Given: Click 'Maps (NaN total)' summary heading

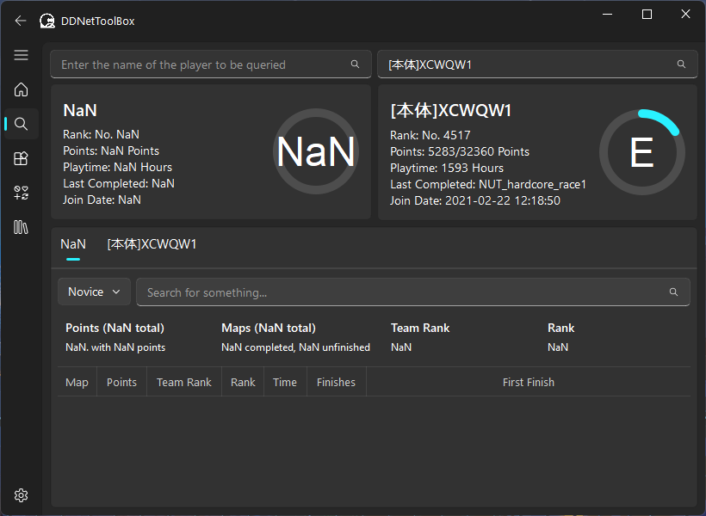Looking at the screenshot, I should (x=269, y=328).
